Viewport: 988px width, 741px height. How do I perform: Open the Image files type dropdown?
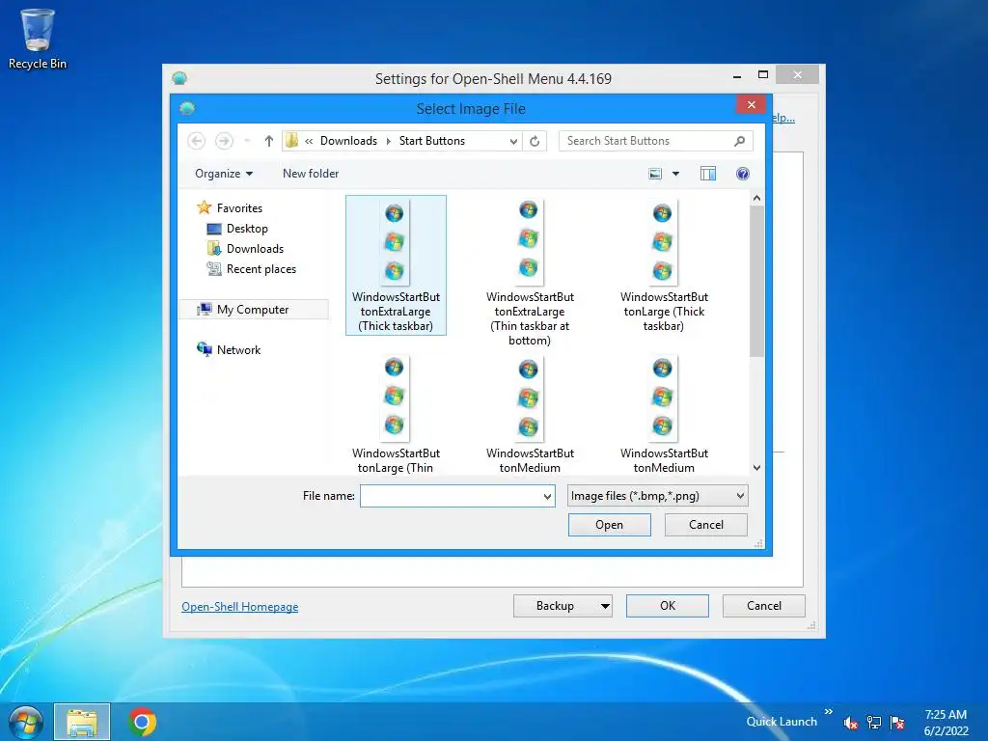pos(657,496)
